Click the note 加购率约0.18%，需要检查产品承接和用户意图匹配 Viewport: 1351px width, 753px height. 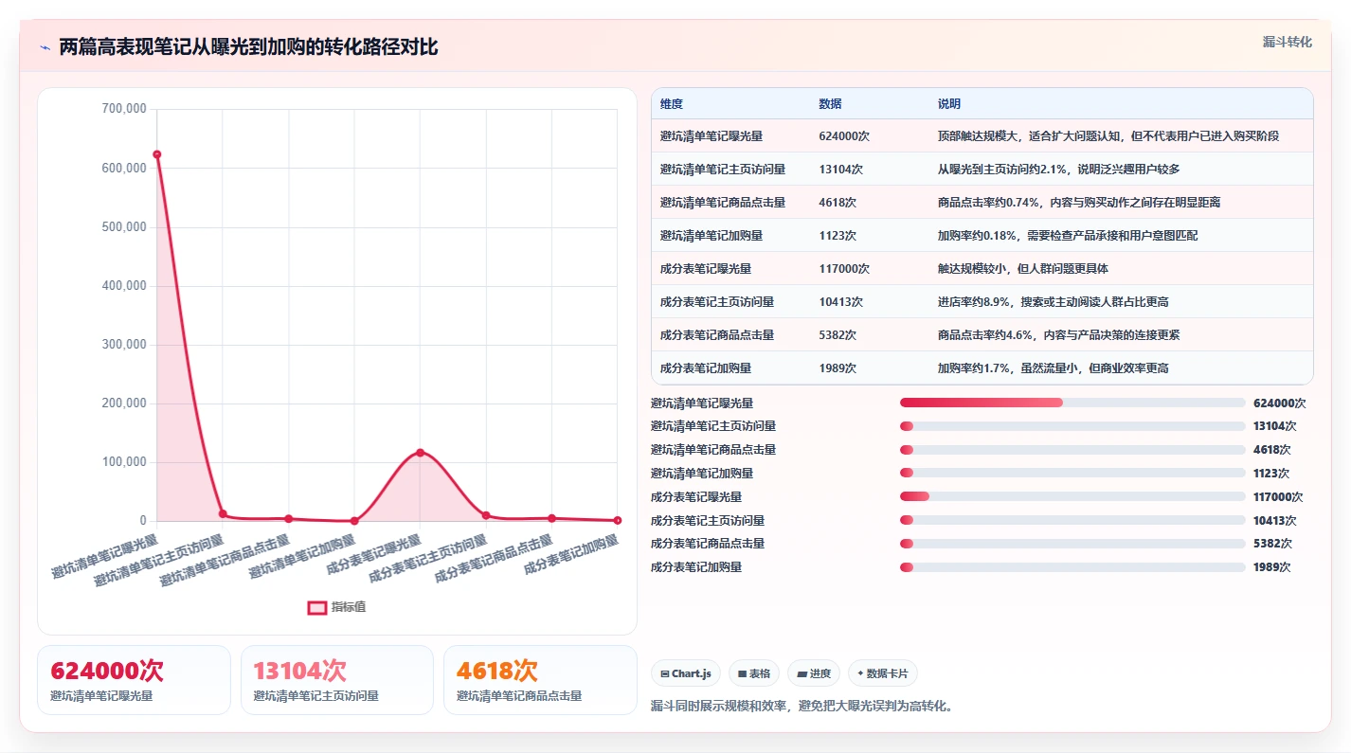pos(1068,236)
